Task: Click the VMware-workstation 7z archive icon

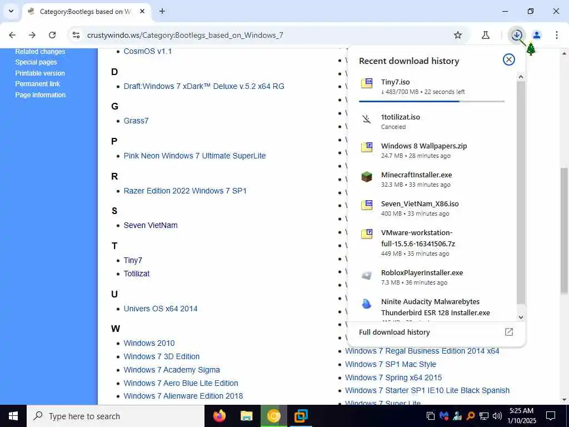Action: 367,234
